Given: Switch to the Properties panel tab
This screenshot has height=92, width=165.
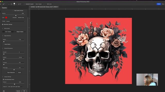Looking at the screenshot, I should (4, 8).
